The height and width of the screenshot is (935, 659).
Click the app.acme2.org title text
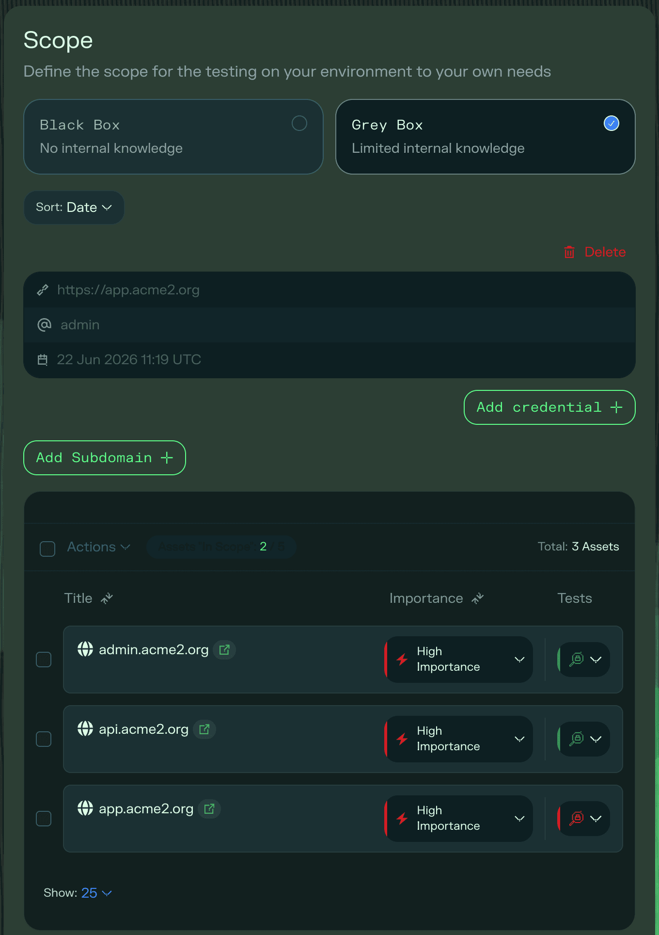tap(146, 809)
